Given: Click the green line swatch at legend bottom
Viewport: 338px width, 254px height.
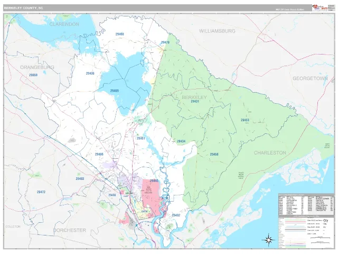Looking at the screenshot, I should point(296,246).
